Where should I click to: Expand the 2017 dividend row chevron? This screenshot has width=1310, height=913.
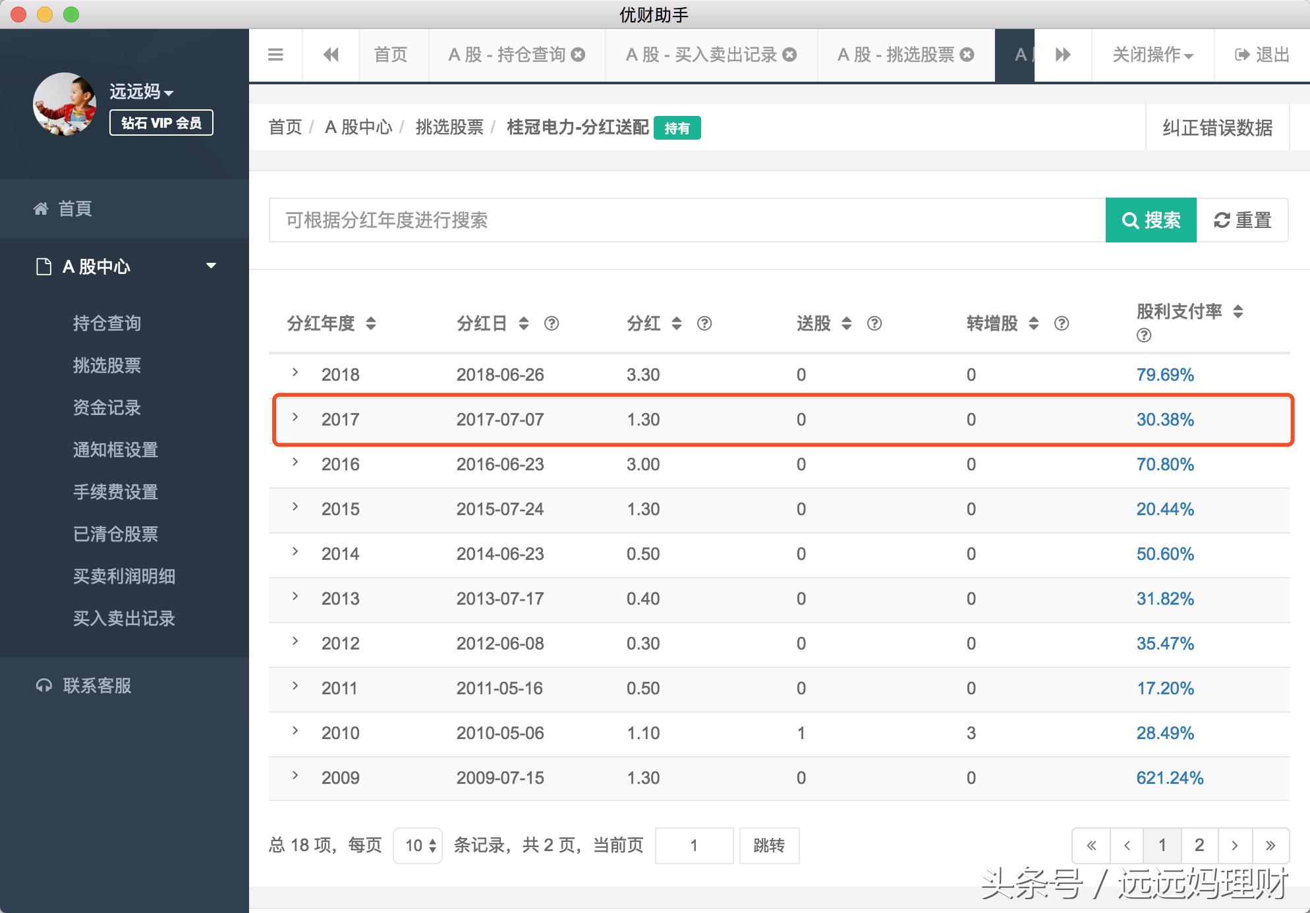pyautogui.click(x=295, y=419)
